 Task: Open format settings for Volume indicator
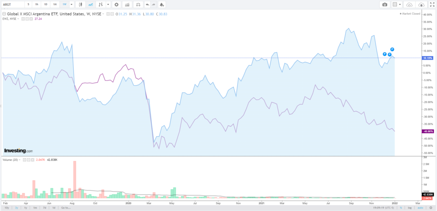coord(29,160)
